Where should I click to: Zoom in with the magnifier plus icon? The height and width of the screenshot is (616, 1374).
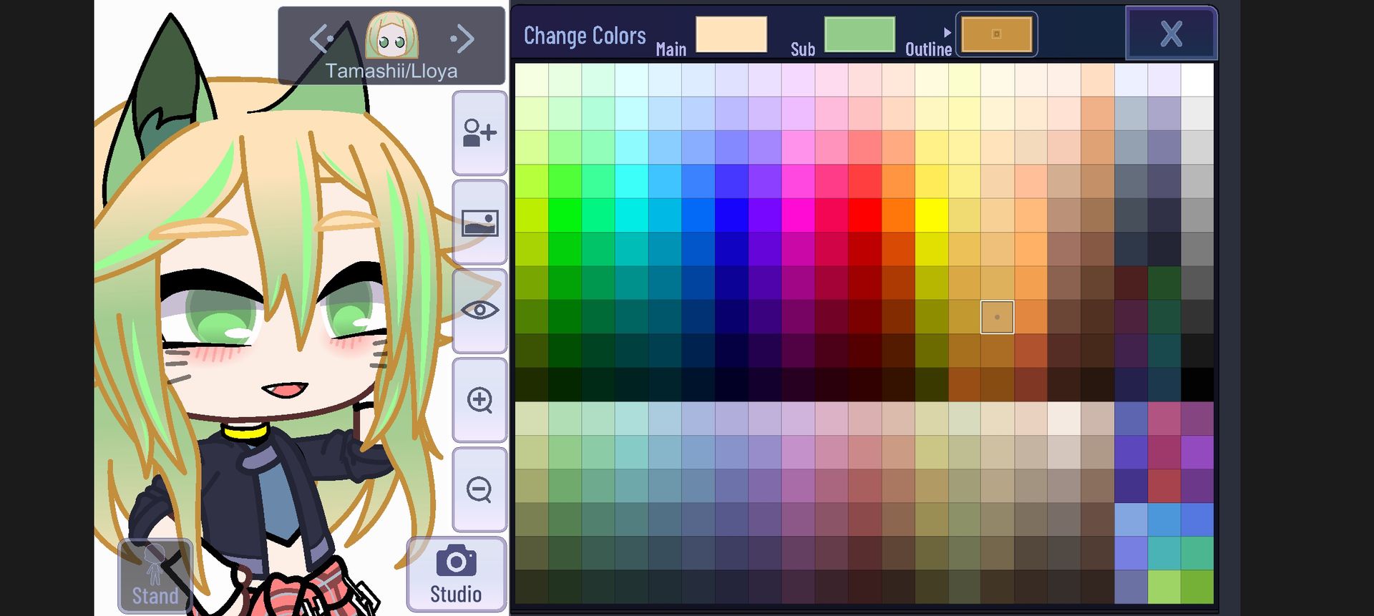click(479, 400)
